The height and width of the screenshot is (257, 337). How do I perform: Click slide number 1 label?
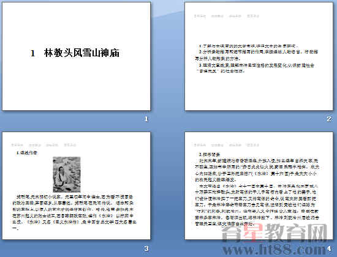click(x=146, y=119)
